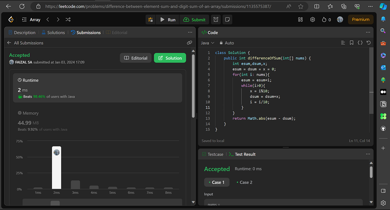Image resolution: width=390 pixels, height=210 pixels.
Task: Open the Editorial for this problem
Action: click(136, 58)
